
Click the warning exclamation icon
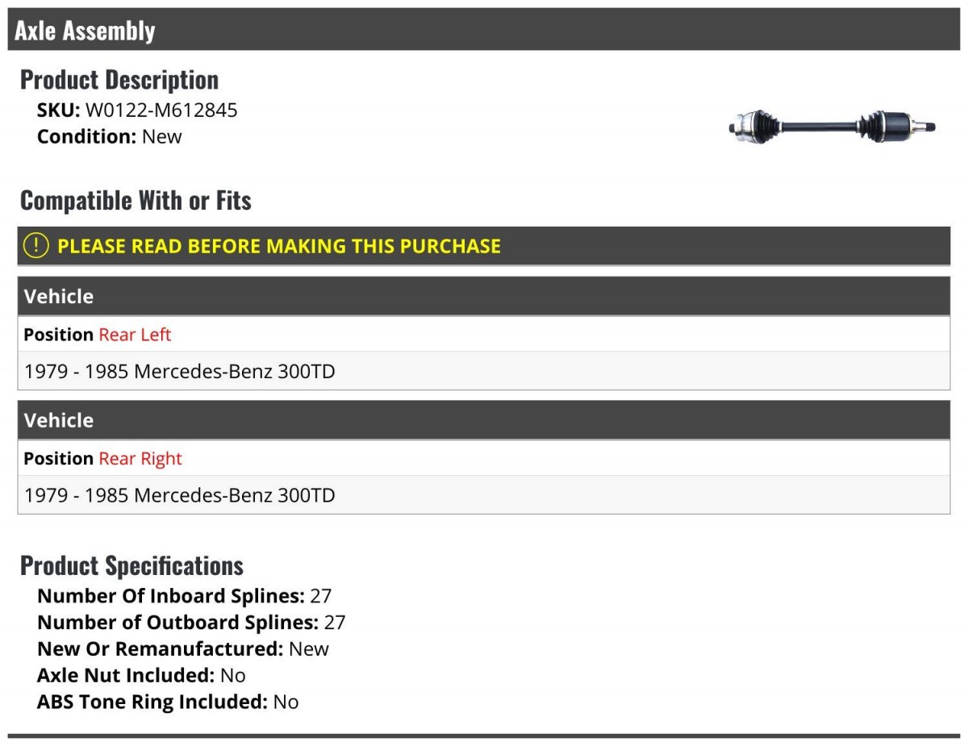tap(36, 246)
